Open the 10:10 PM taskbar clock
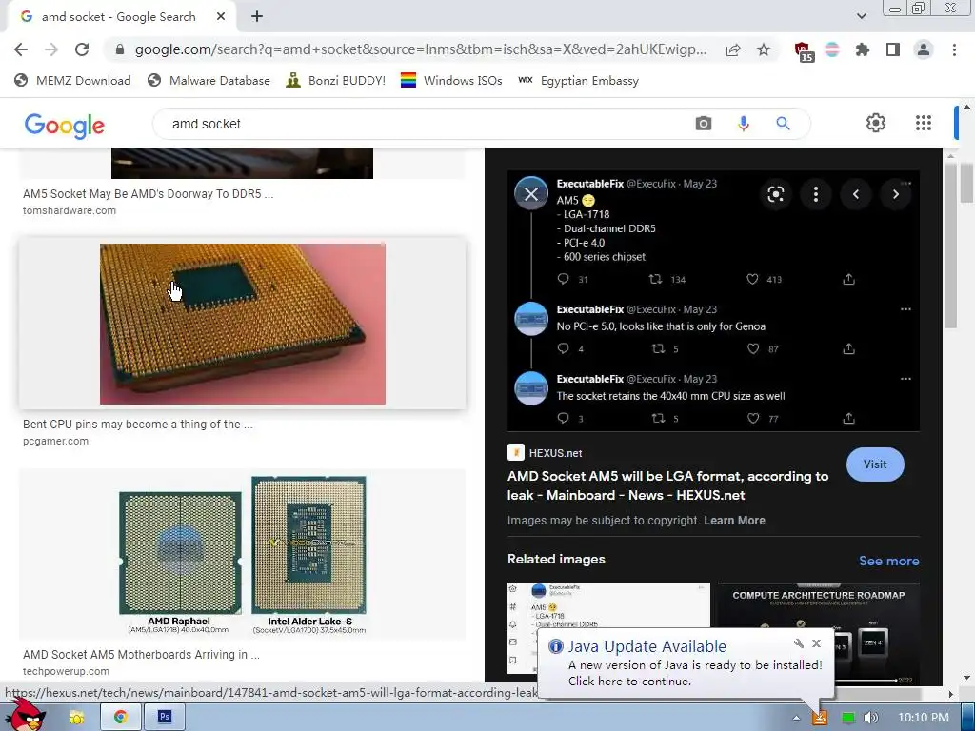The image size is (975, 731). pos(924,718)
